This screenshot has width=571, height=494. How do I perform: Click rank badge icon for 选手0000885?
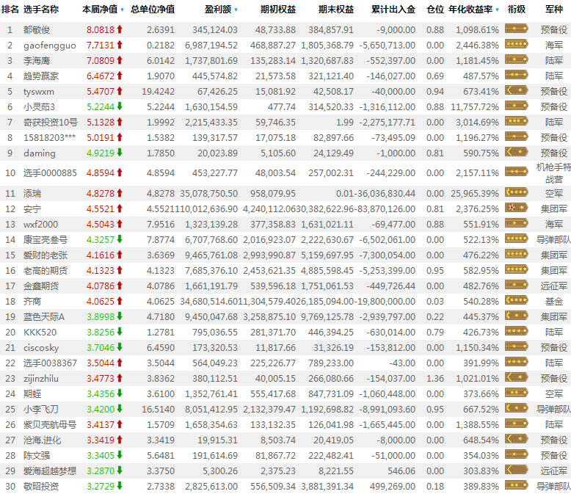[x=517, y=172]
